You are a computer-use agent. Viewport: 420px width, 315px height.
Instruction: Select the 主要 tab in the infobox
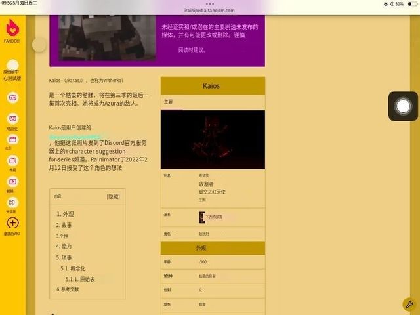tap(169, 102)
